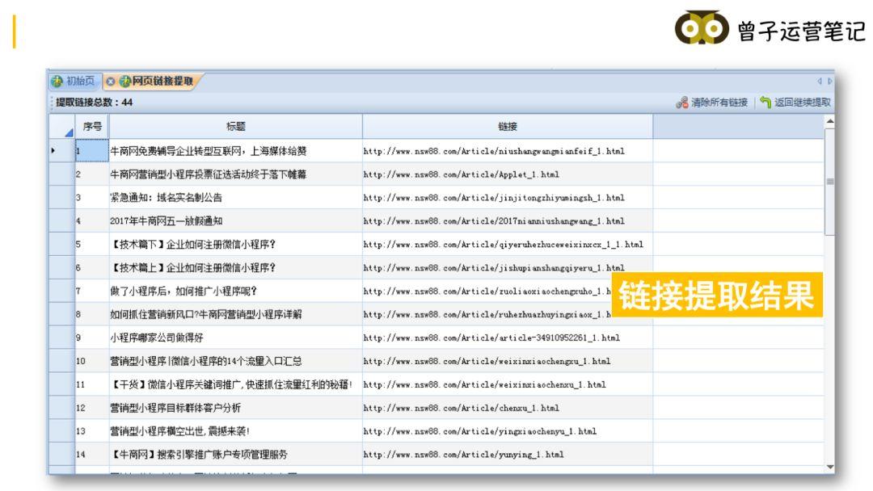
Task: Click the 提取链接总数：44 label
Action: (x=94, y=103)
